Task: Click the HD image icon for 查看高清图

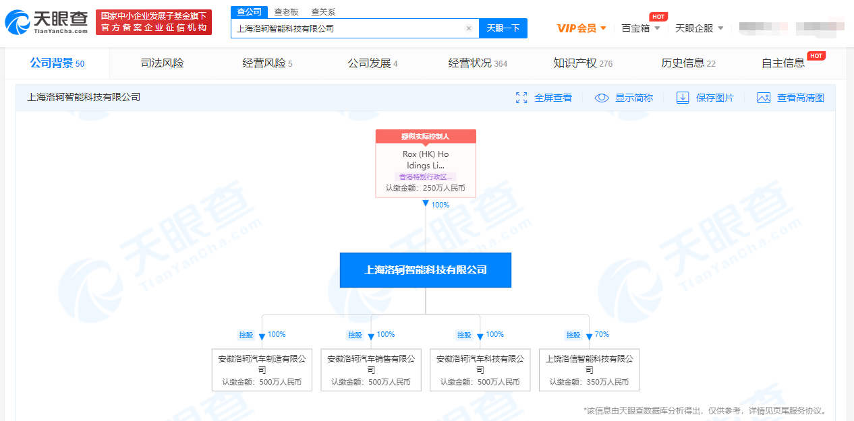Action: (764, 98)
